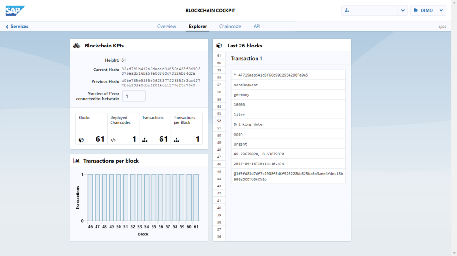Click the folder icon next to DEMO
The height and width of the screenshot is (256, 457).
point(416,10)
